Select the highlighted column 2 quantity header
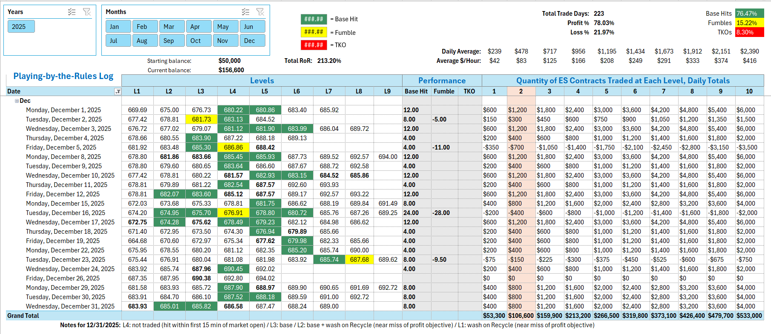This screenshot has width=771, height=334. [521, 91]
